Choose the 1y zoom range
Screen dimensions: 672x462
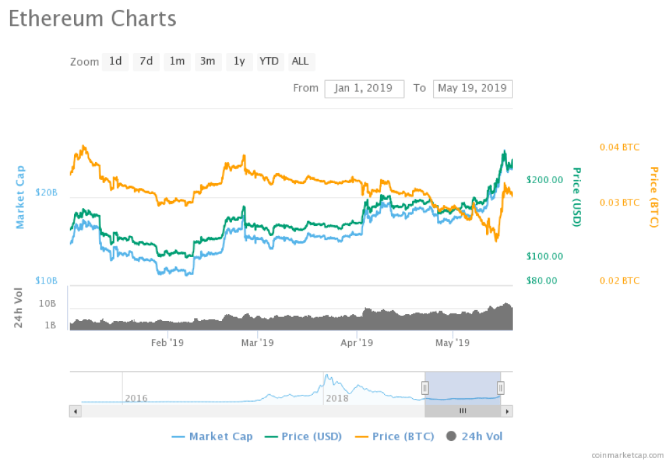point(239,62)
